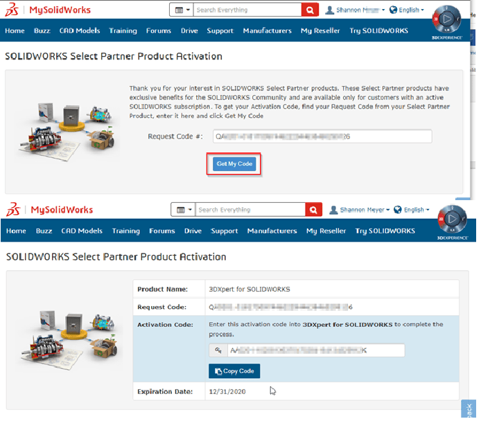Open Home in the top navigation bar
Screen dimensions: 481x428
click(15, 31)
